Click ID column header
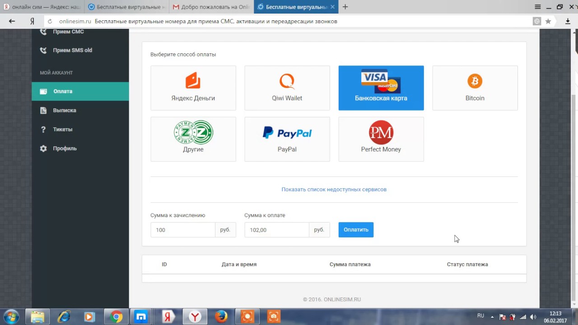The width and height of the screenshot is (578, 325). [164, 265]
